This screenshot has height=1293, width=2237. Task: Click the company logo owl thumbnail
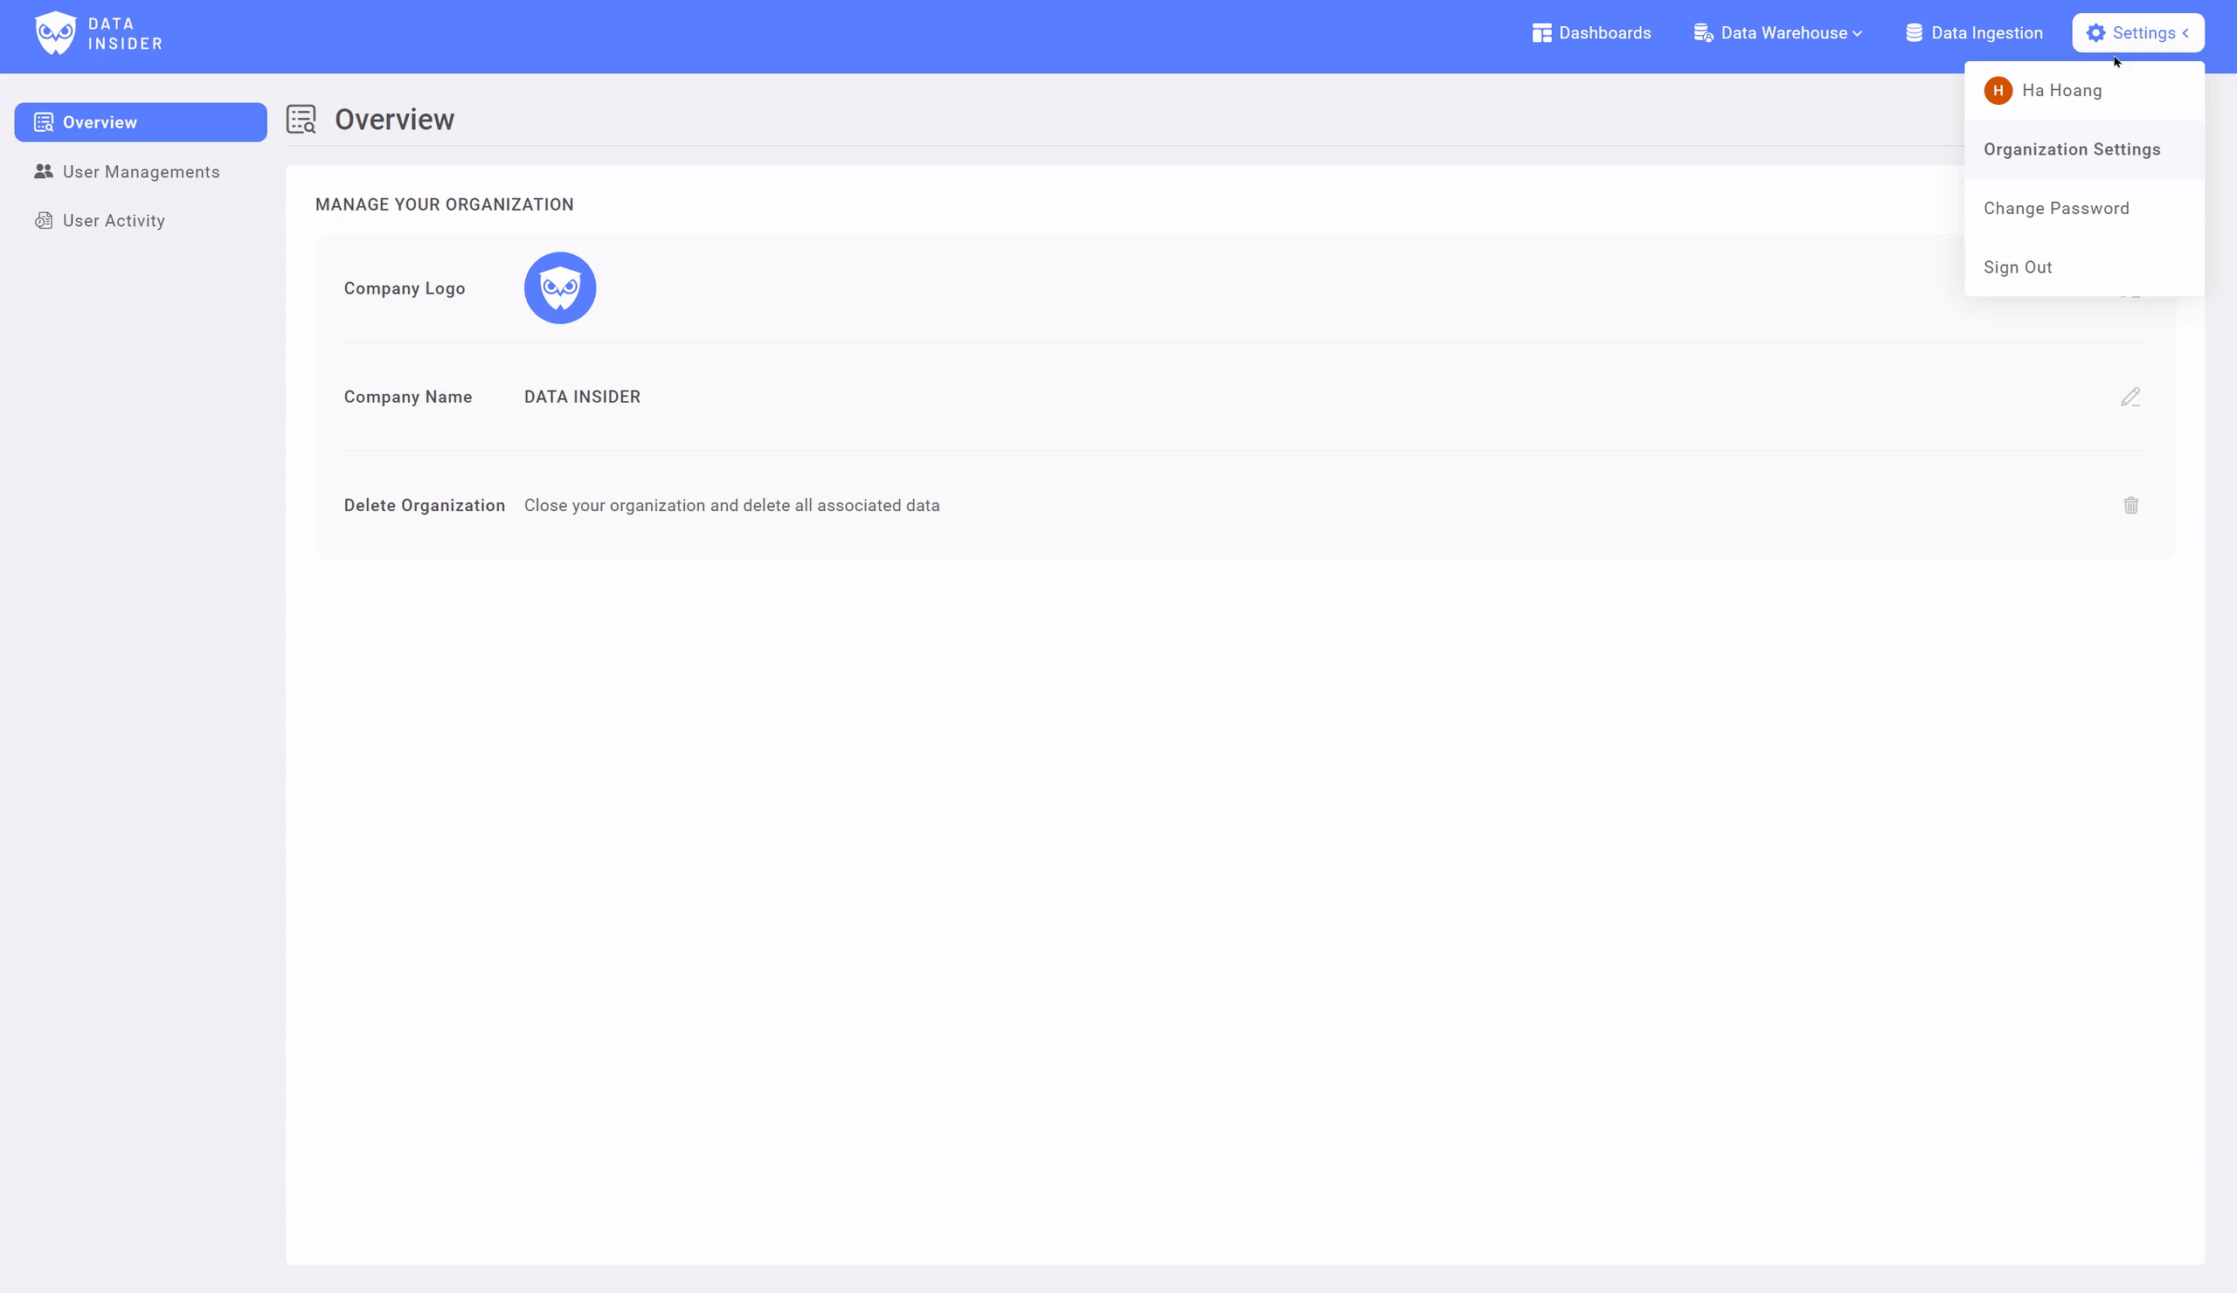pos(559,287)
